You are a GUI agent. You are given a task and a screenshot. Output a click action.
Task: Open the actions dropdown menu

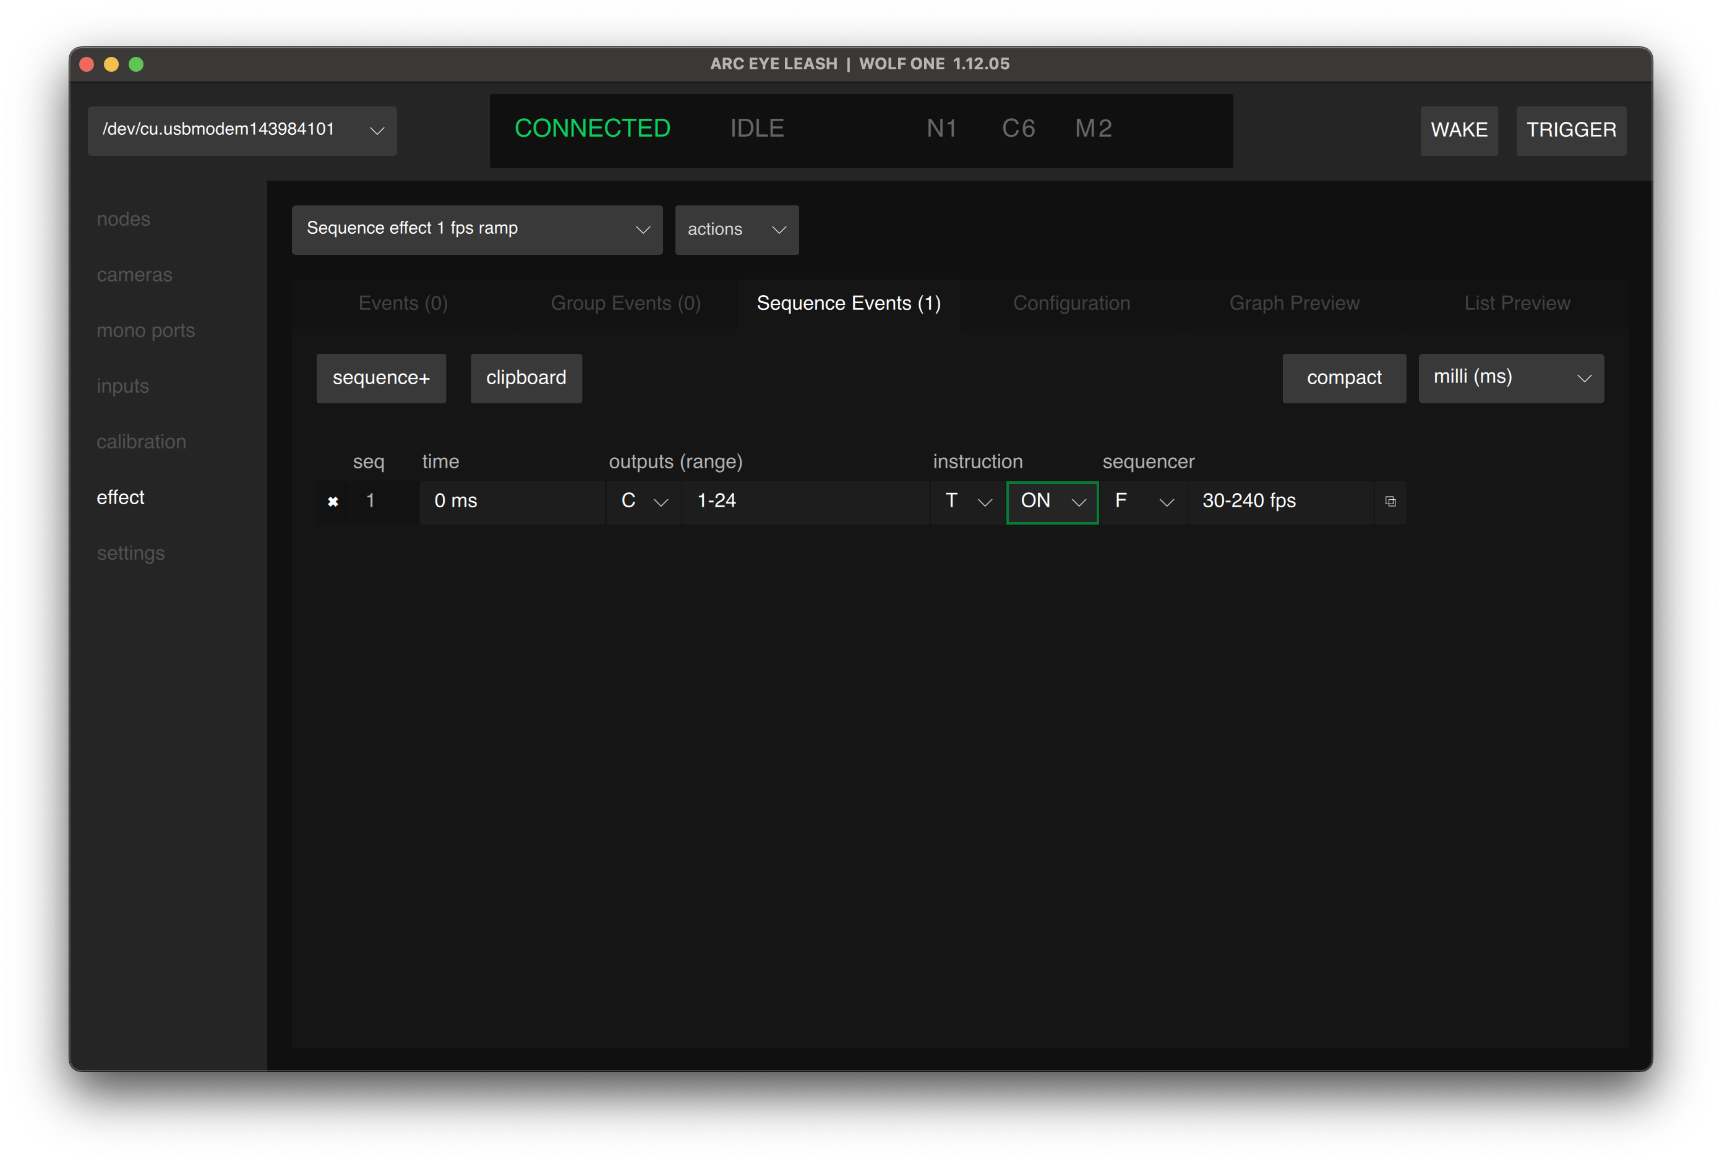point(736,230)
